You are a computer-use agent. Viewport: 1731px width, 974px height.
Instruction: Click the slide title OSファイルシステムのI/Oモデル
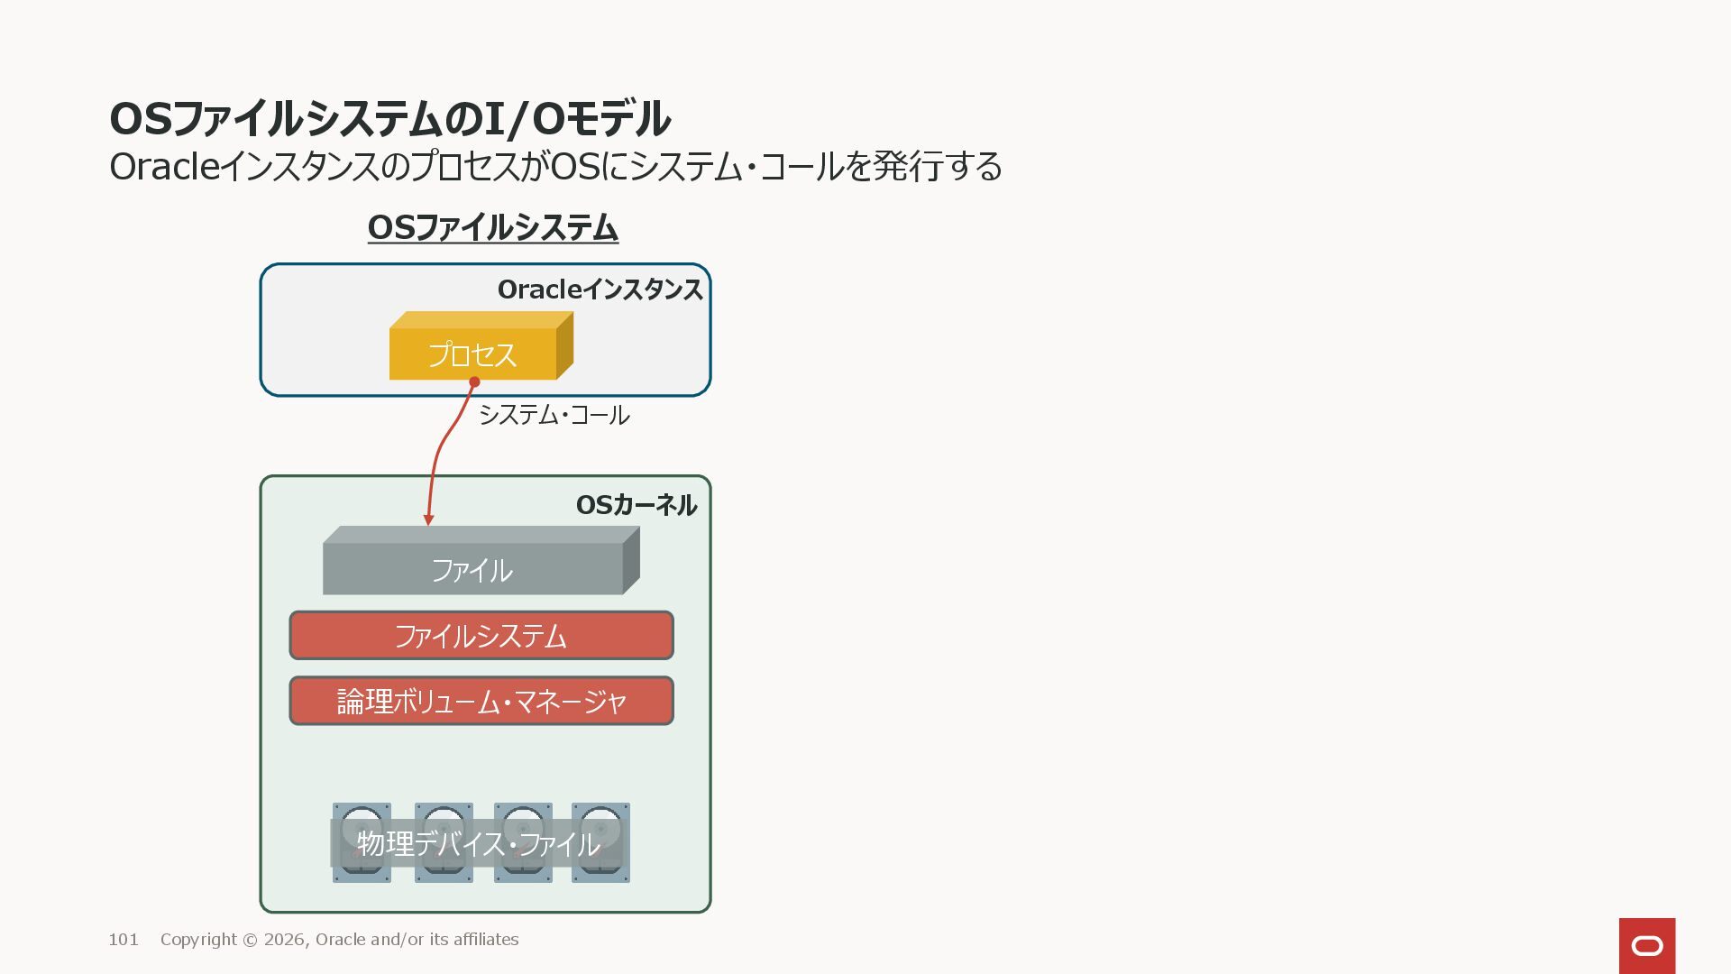click(x=389, y=119)
